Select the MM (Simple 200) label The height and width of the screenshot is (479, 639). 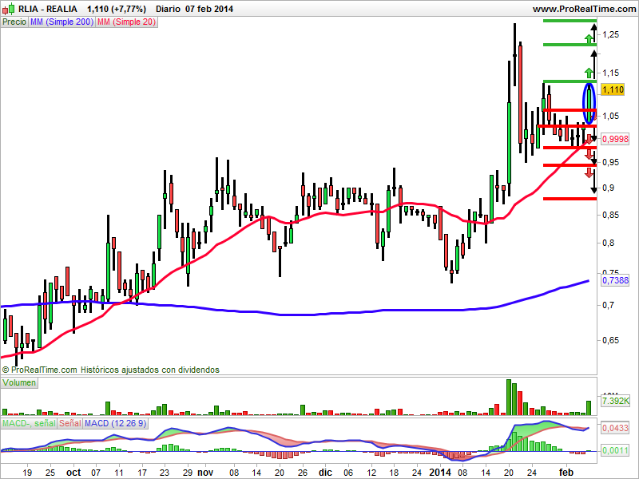coord(62,22)
